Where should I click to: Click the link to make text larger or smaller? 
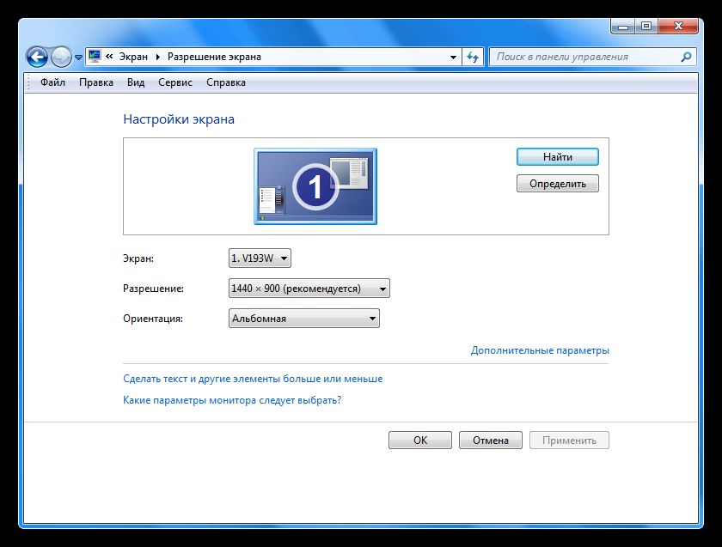tap(253, 379)
